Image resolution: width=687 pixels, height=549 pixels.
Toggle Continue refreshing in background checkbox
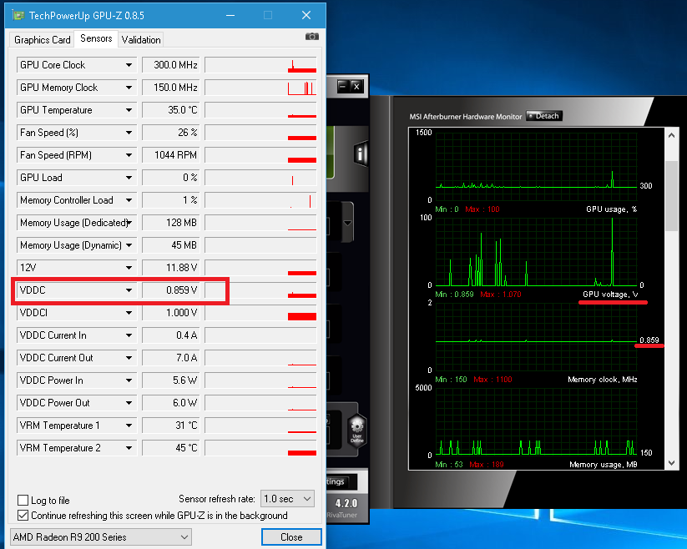23,516
